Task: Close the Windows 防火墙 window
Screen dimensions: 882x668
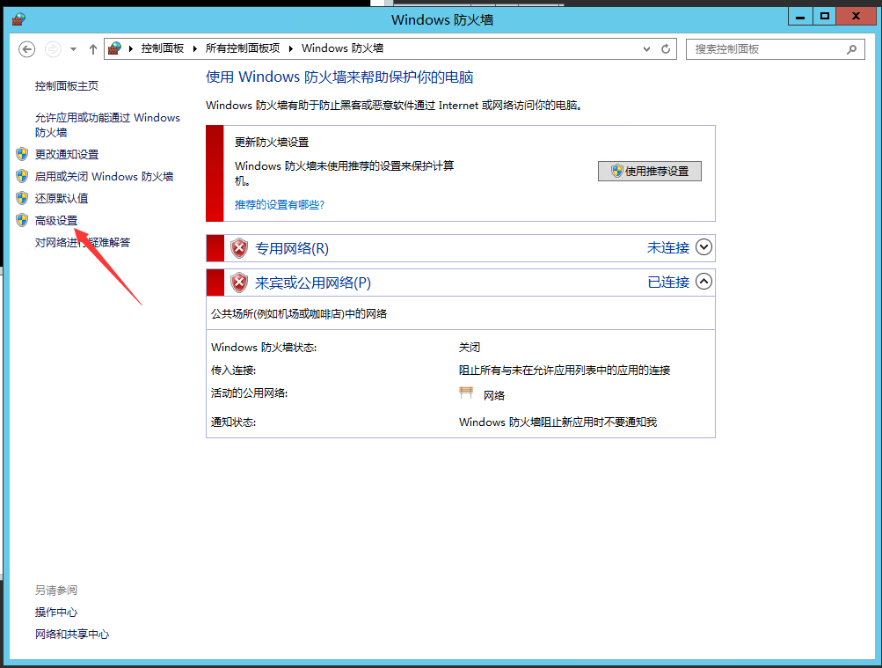Action: (x=856, y=17)
